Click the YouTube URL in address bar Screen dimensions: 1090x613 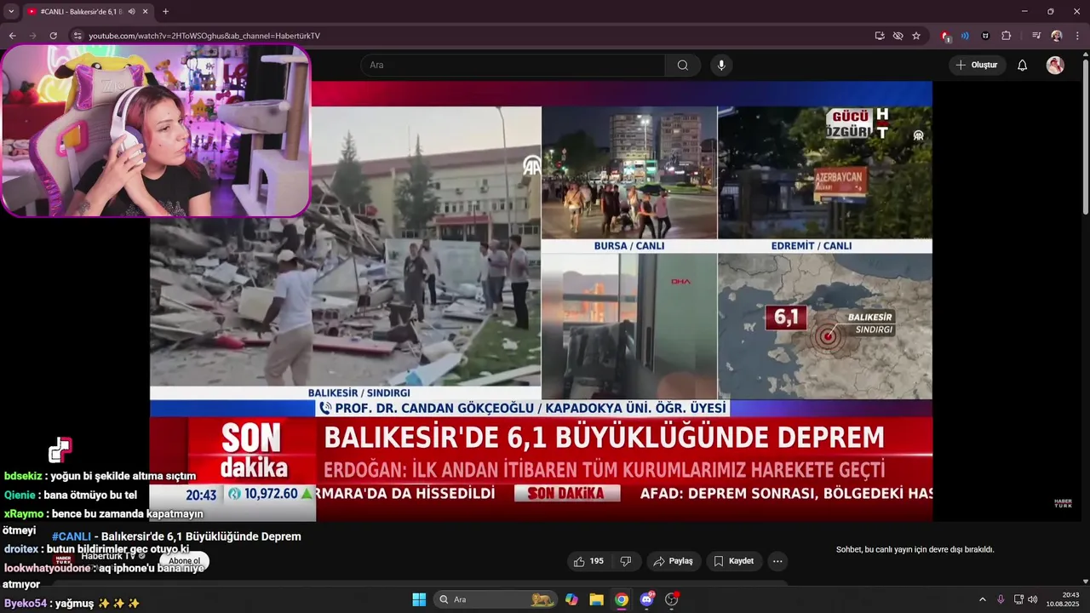[204, 36]
